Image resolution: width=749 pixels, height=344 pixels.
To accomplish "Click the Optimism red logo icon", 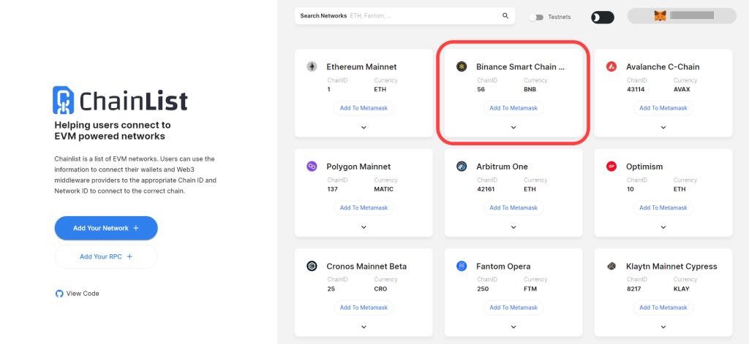I will tap(611, 166).
